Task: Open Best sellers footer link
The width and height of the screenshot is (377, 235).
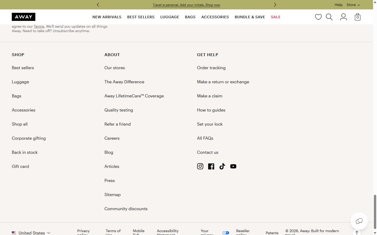Action: coord(23,68)
